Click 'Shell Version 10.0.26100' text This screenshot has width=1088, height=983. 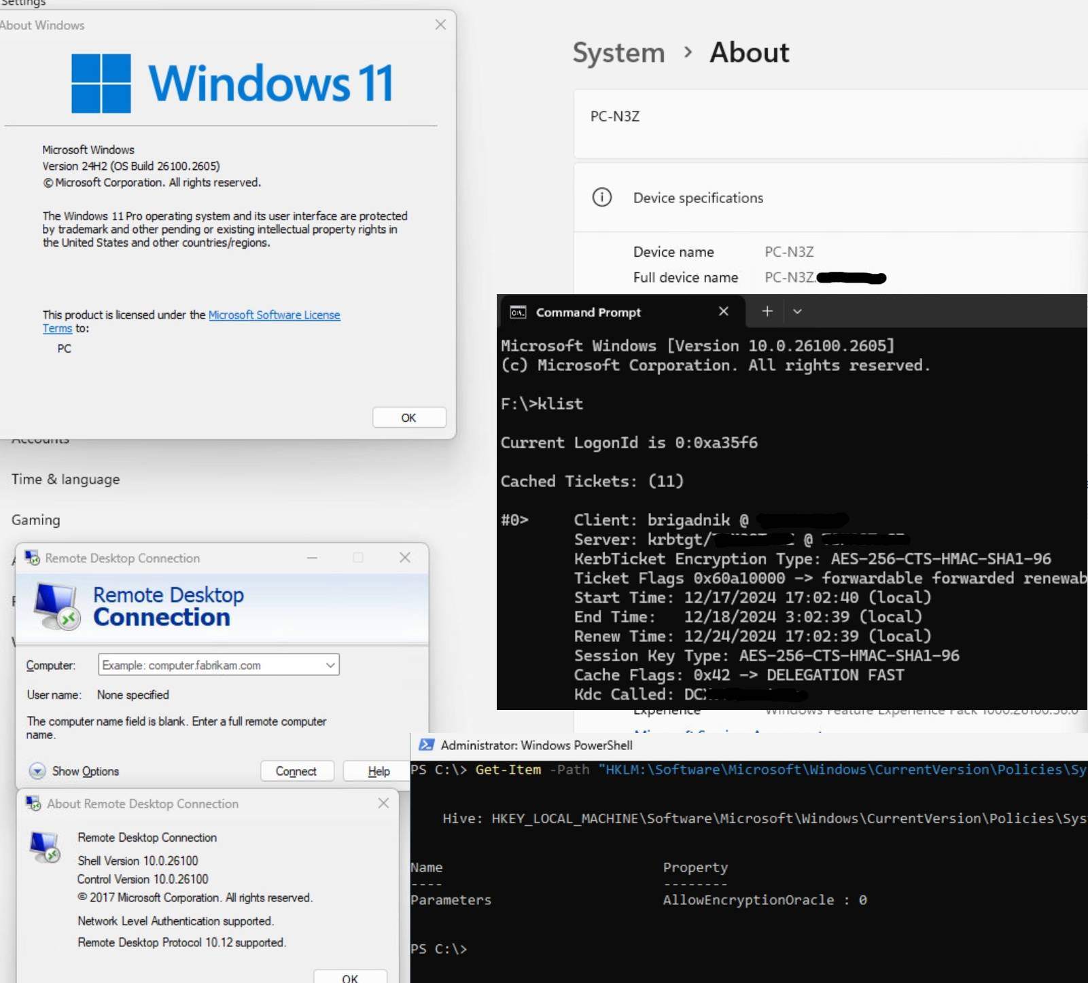tap(137, 861)
